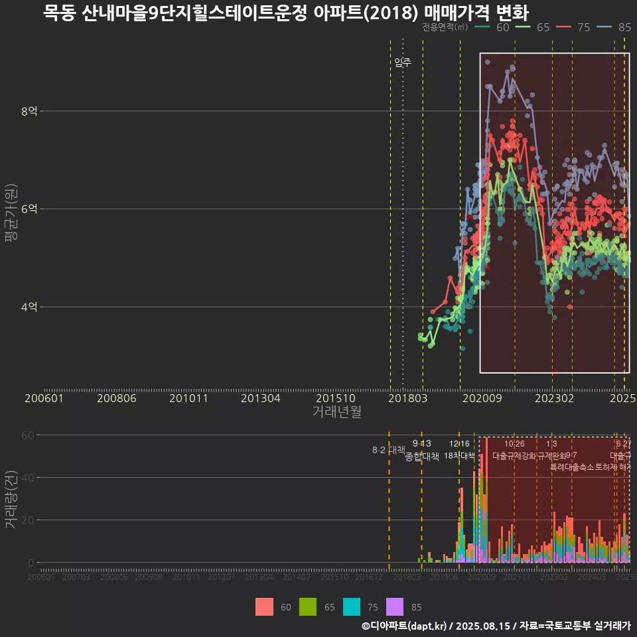Select the teal 60 line legend entry at top
This screenshot has height=637, width=637.
[x=492, y=27]
